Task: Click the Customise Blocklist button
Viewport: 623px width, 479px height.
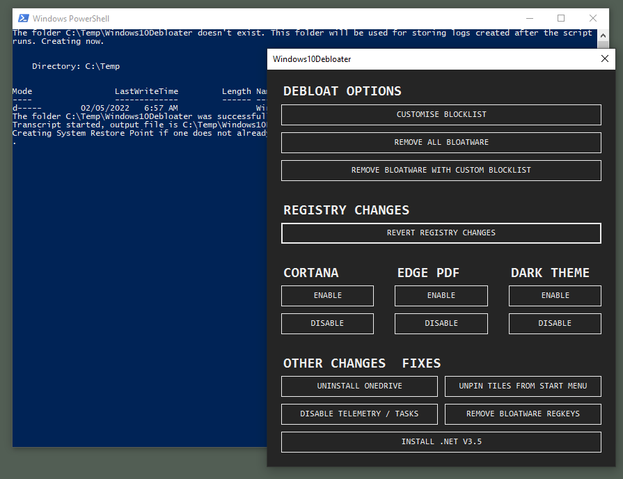Action: coord(441,115)
